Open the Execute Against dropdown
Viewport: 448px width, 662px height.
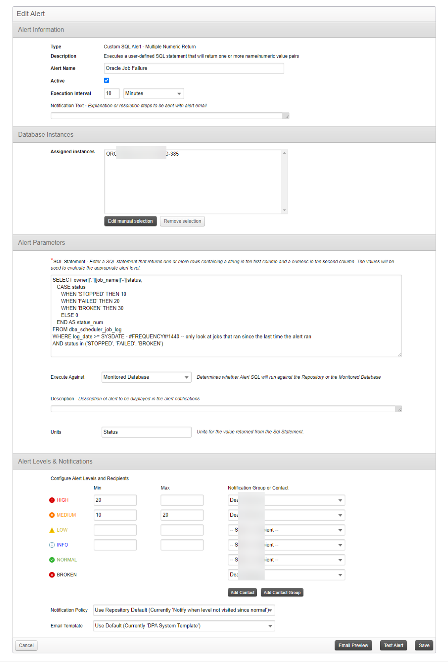(146, 377)
